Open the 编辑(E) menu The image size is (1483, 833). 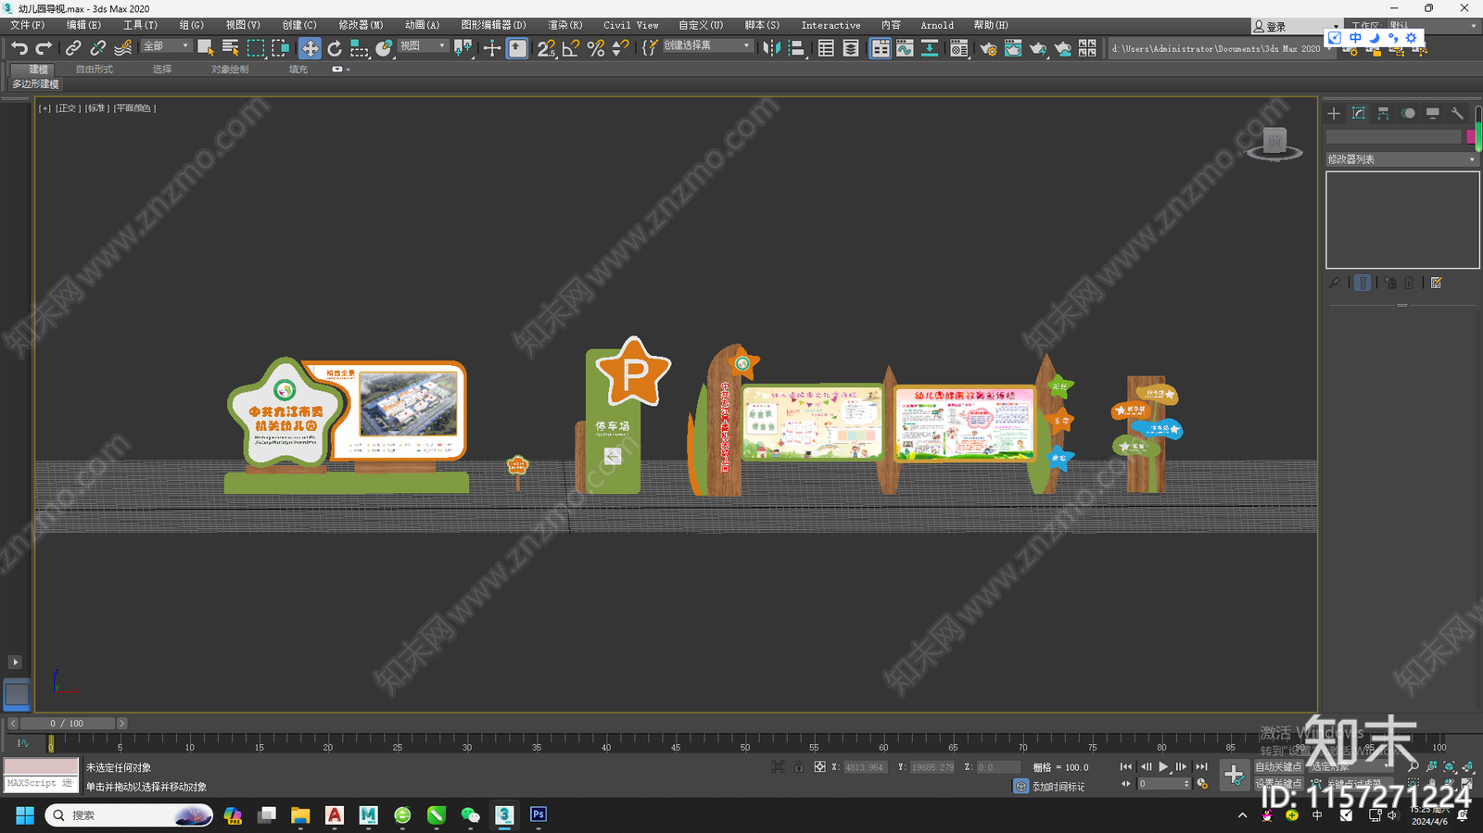83,25
